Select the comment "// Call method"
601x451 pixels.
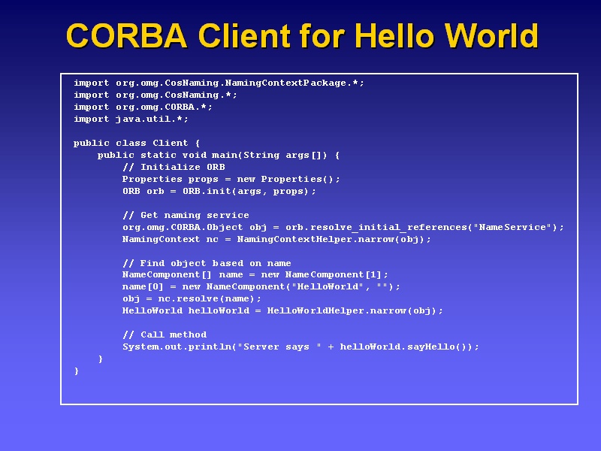165,334
